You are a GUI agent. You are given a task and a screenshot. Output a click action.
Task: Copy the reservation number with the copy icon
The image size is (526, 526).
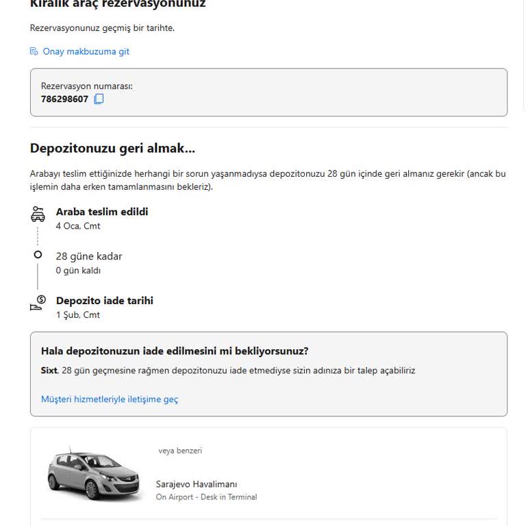click(x=99, y=99)
